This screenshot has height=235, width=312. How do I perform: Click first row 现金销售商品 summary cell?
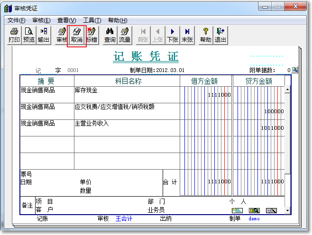(47, 95)
